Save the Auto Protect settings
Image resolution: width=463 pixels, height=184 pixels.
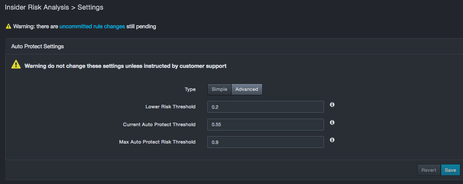pos(450,170)
